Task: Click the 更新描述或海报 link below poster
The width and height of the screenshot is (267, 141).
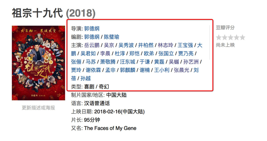Action: click(38, 108)
